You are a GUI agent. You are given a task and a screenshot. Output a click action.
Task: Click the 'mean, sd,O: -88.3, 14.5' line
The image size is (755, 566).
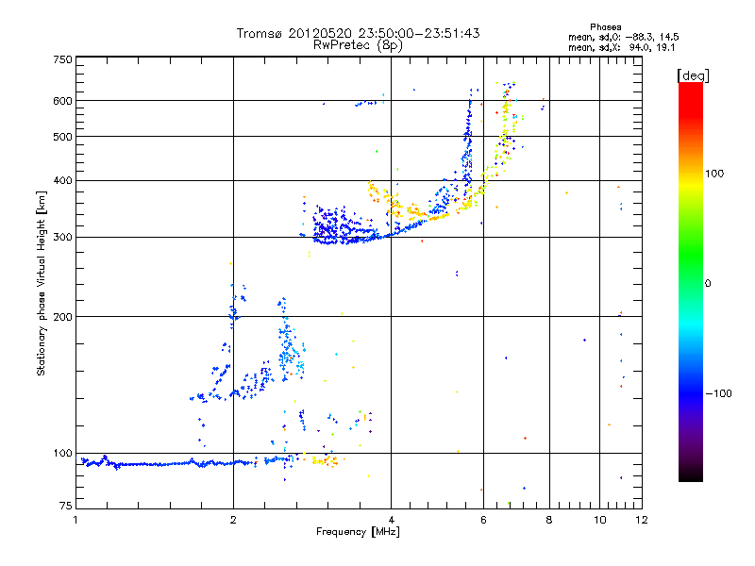point(624,37)
